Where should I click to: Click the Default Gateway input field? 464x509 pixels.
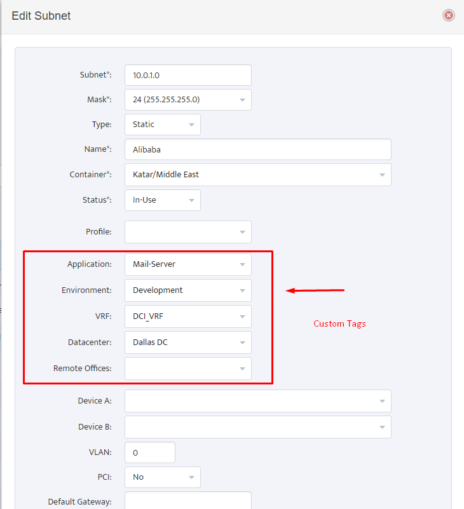[188, 501]
